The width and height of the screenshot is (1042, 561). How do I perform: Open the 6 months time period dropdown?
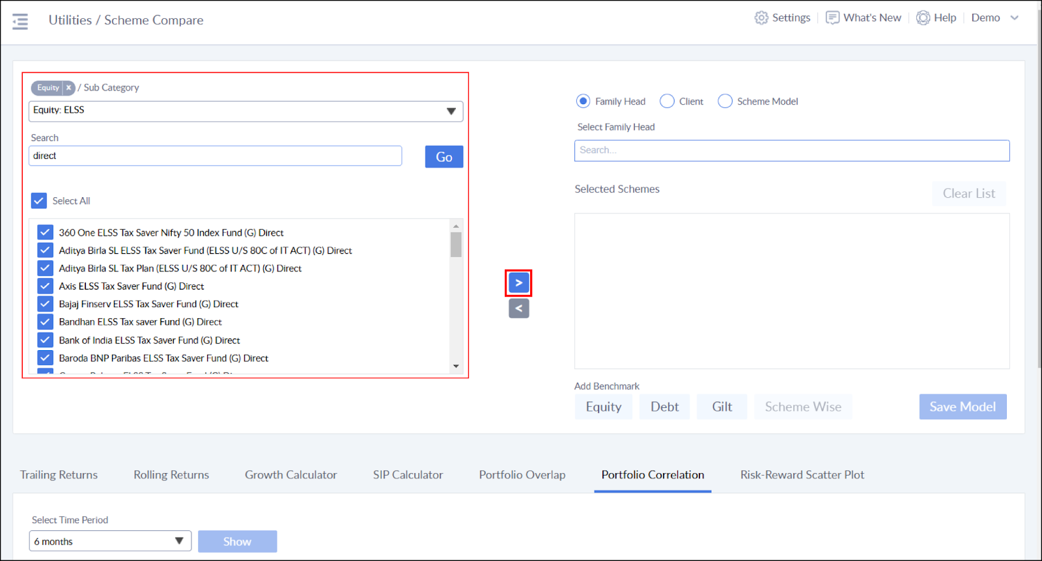pyautogui.click(x=110, y=541)
